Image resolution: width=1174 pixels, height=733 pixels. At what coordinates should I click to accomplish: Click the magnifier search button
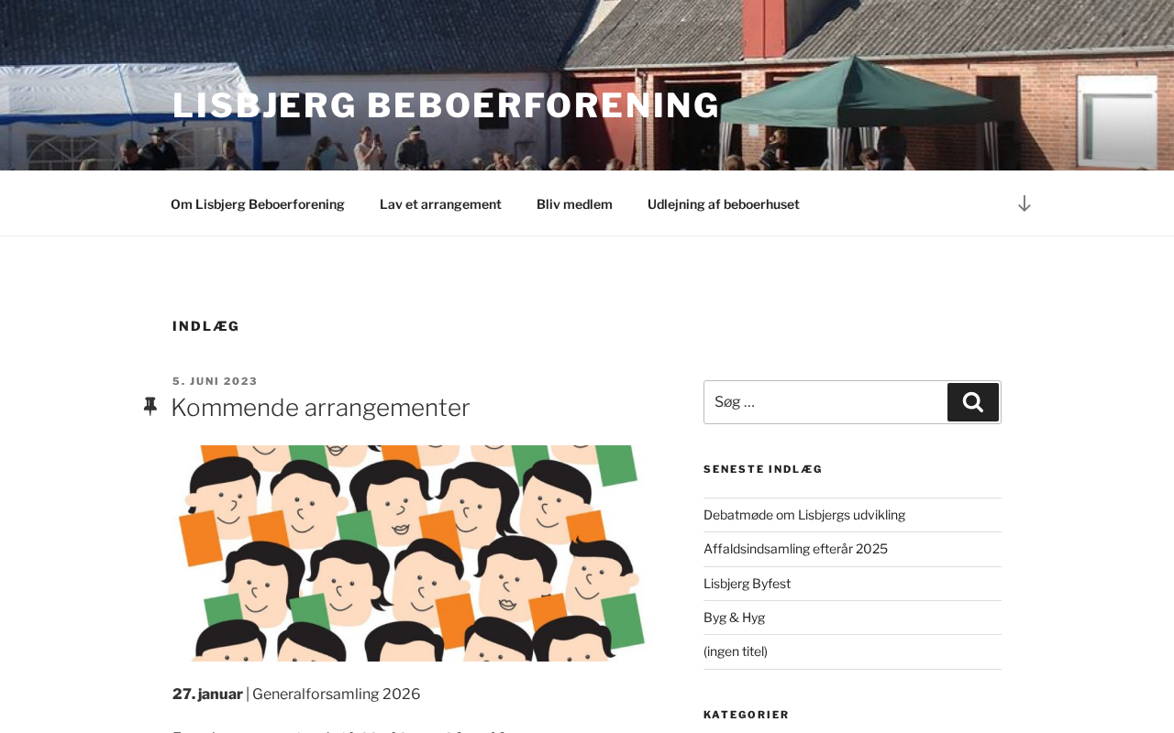973,402
